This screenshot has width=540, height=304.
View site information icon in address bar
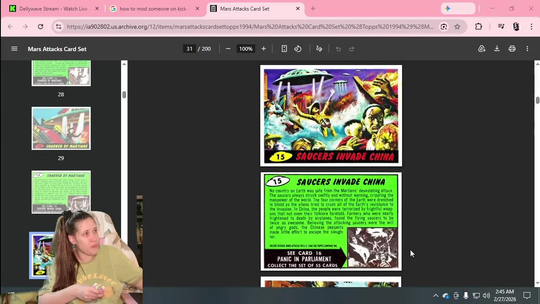[x=59, y=27]
